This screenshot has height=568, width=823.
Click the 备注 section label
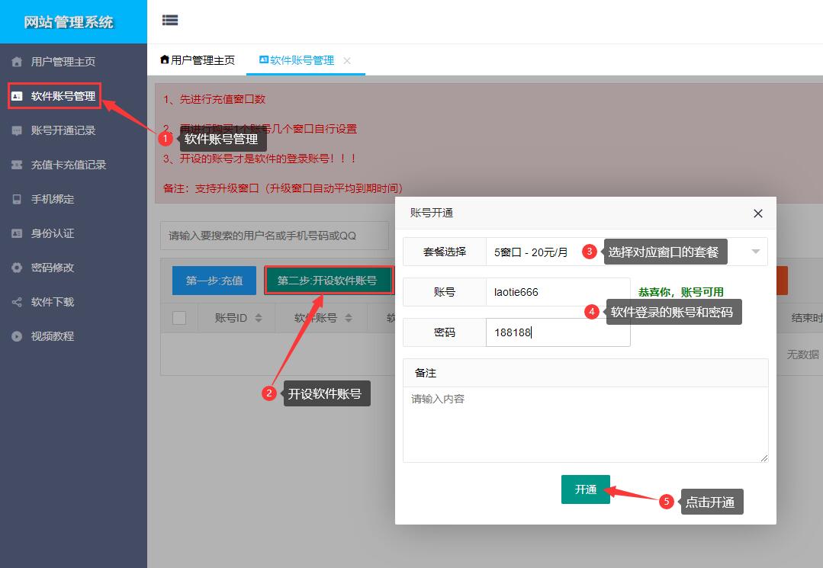(425, 373)
